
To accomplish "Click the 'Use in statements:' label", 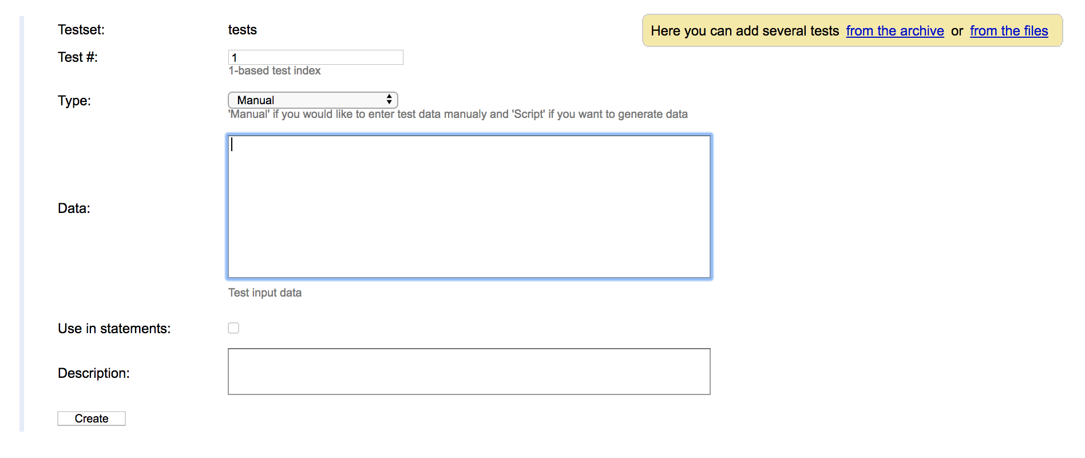I will pos(114,329).
